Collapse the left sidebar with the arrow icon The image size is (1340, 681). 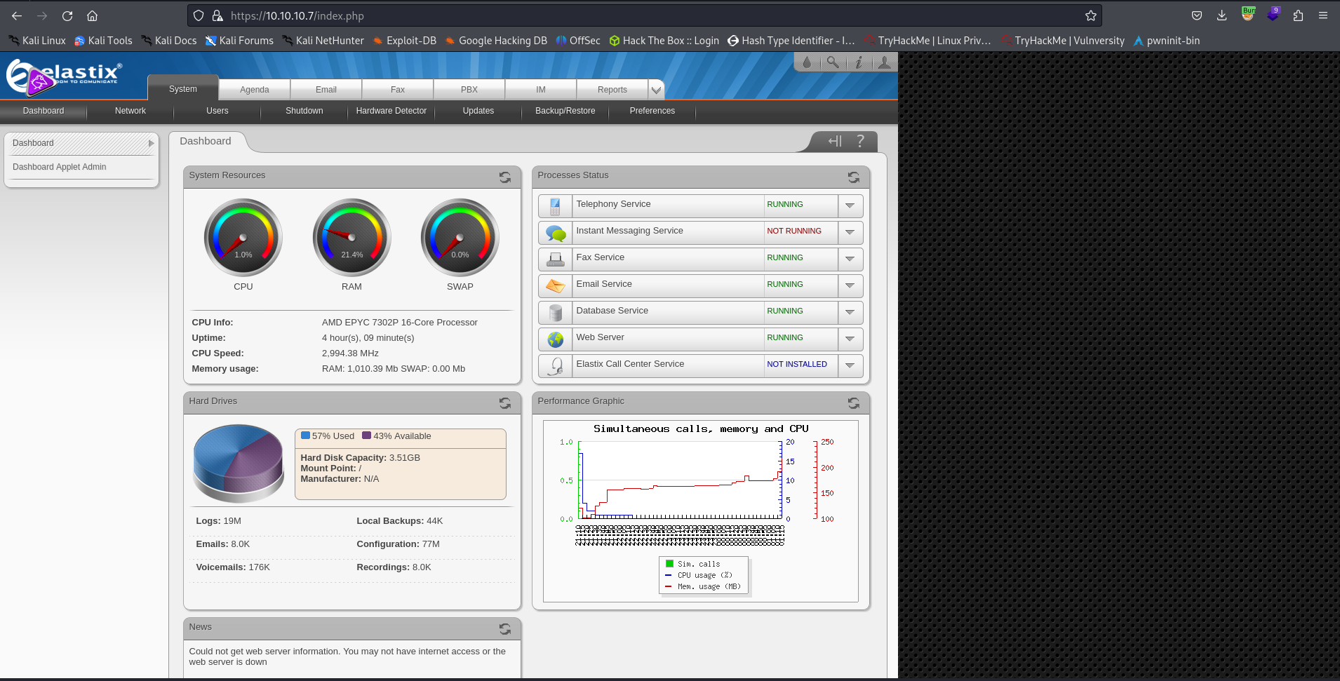pyautogui.click(x=835, y=141)
